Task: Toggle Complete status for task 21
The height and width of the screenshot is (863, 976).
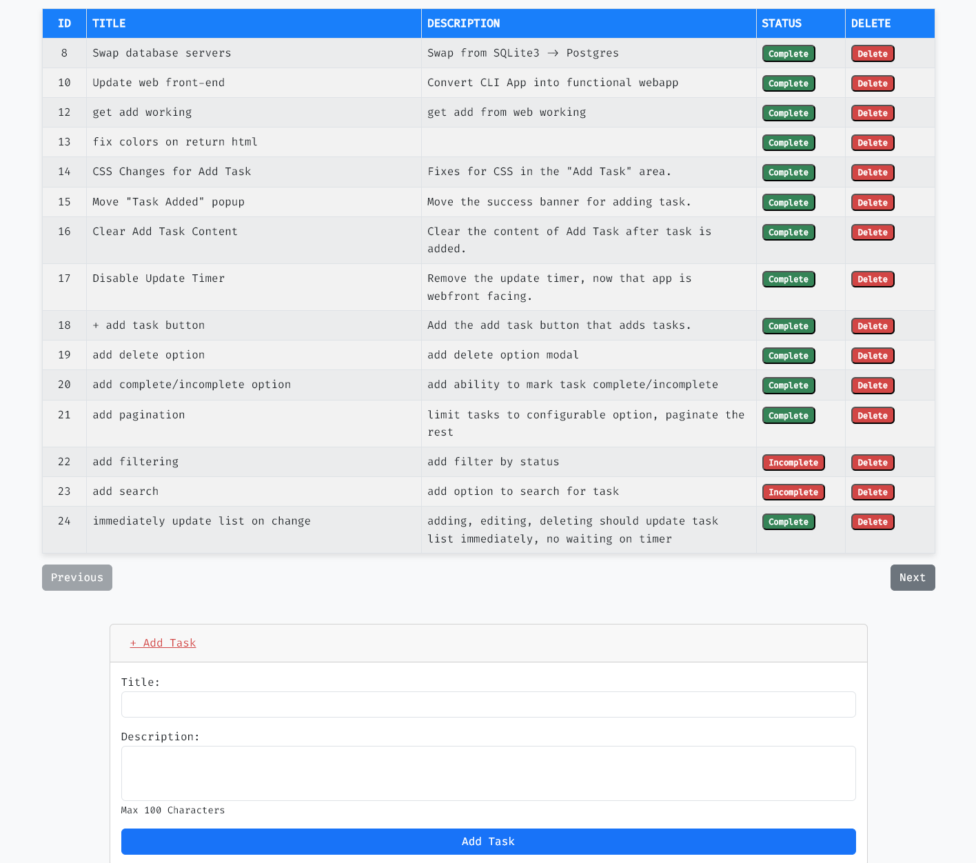Action: pyautogui.click(x=789, y=416)
